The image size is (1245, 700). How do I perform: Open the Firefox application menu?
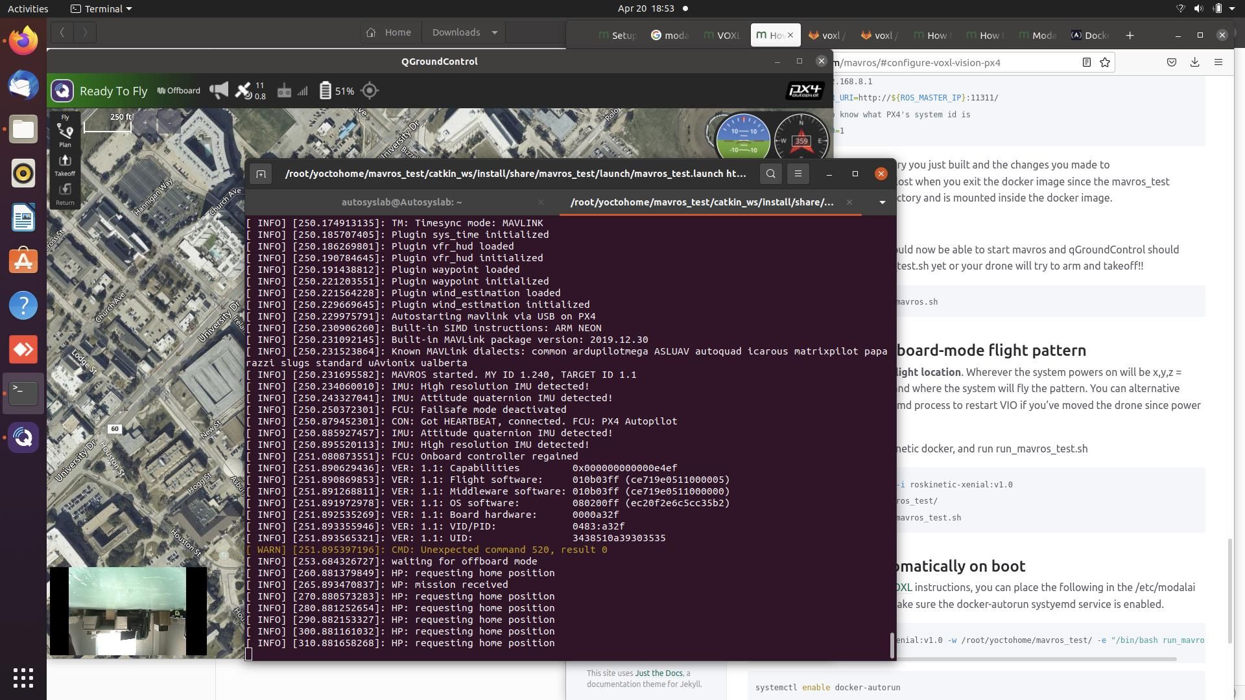[1218, 62]
